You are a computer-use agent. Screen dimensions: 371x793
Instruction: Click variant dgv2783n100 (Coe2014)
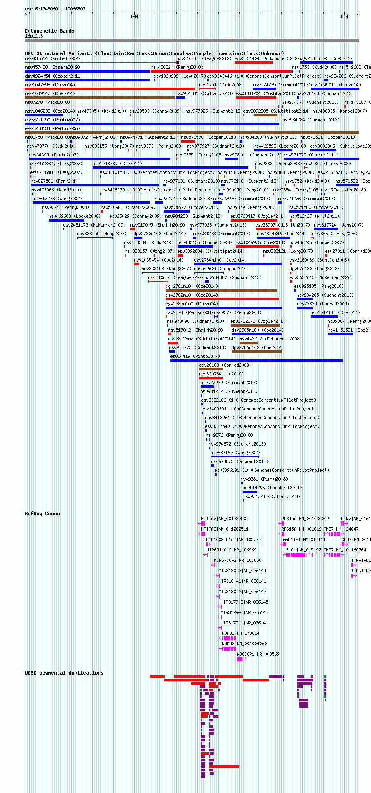coord(224,308)
